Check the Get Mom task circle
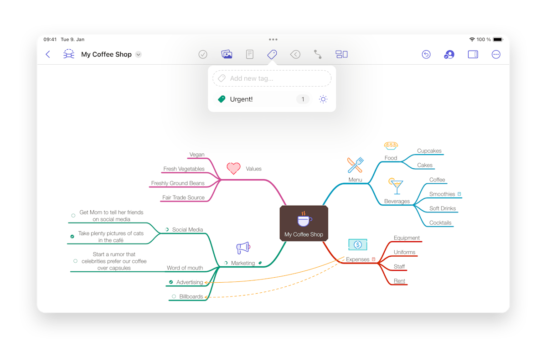547x347 pixels. click(x=73, y=215)
